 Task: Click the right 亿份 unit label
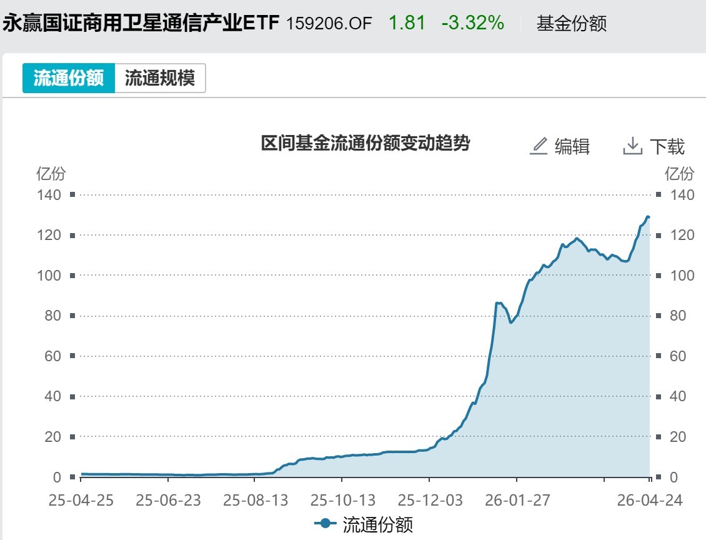679,173
